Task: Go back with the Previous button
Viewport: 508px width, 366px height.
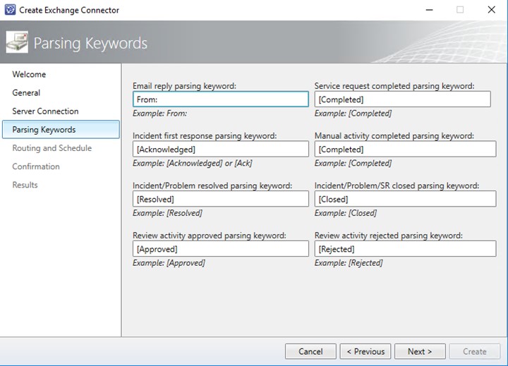Action: 365,351
